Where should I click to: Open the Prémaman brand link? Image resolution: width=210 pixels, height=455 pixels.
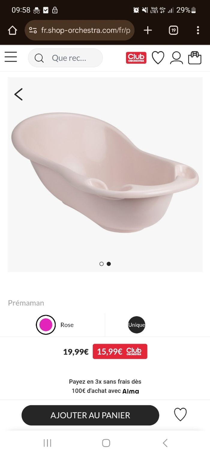click(x=26, y=303)
